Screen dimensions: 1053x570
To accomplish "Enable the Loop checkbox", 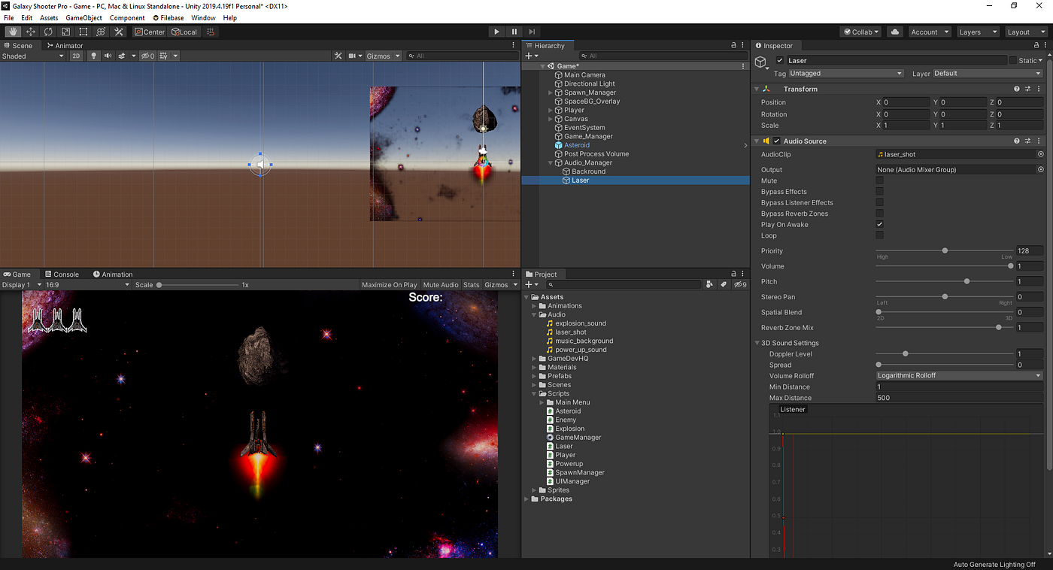I will click(879, 235).
